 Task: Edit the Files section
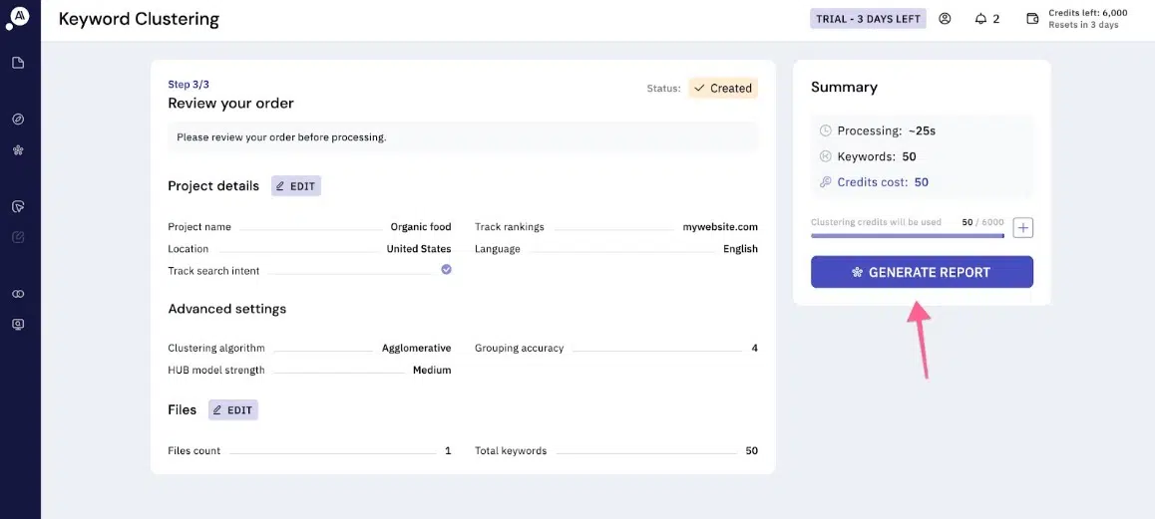click(x=233, y=410)
